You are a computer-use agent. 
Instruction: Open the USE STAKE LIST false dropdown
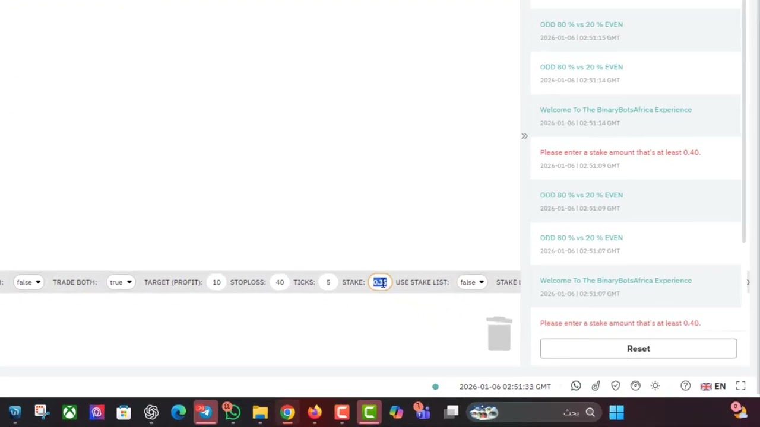(472, 282)
